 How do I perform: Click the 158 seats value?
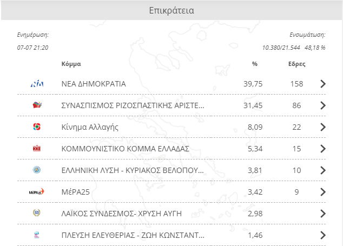pyautogui.click(x=296, y=84)
